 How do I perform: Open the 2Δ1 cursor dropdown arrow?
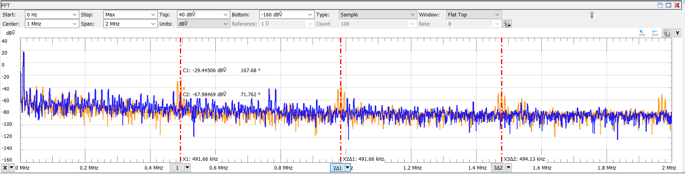click(348, 168)
